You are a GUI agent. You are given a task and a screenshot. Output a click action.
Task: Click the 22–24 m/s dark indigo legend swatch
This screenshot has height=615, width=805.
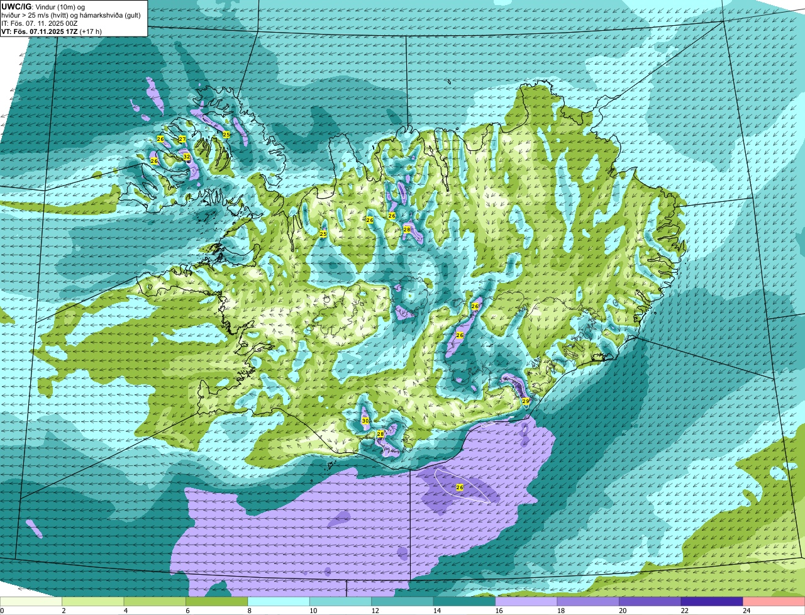(x=712, y=601)
